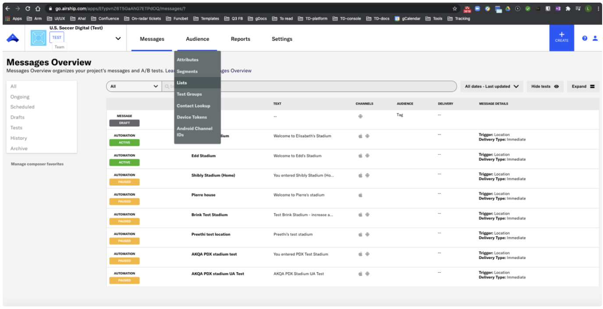This screenshot has height=309, width=603.
Task: Open the All dates - Last updated dropdown
Action: (491, 87)
